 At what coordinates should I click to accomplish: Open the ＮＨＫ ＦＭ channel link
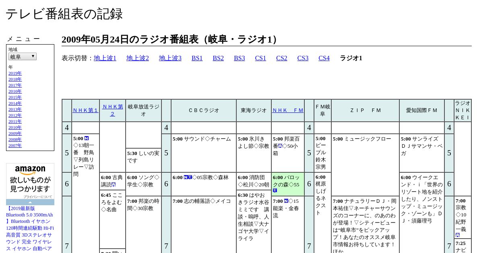pyautogui.click(x=288, y=110)
